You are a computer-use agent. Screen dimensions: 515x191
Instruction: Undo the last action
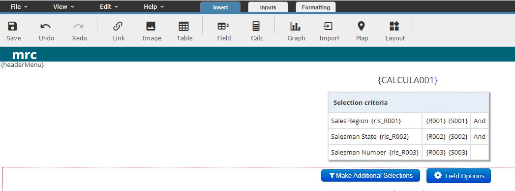46,26
